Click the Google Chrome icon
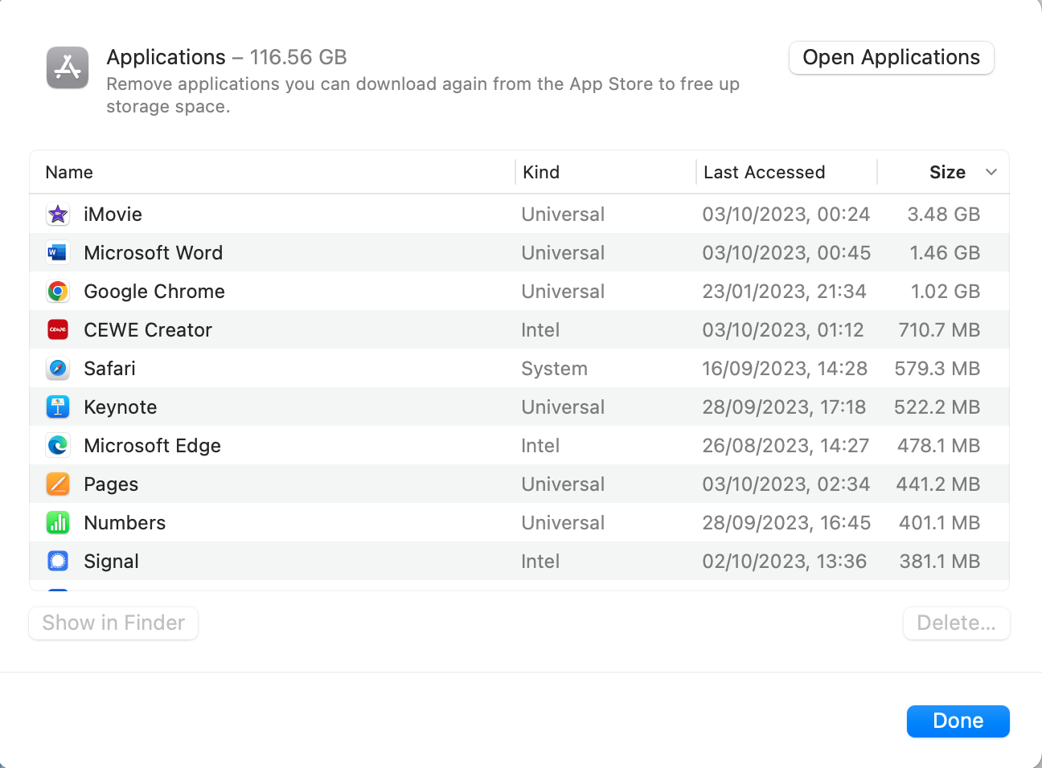This screenshot has width=1042, height=768. 58,291
